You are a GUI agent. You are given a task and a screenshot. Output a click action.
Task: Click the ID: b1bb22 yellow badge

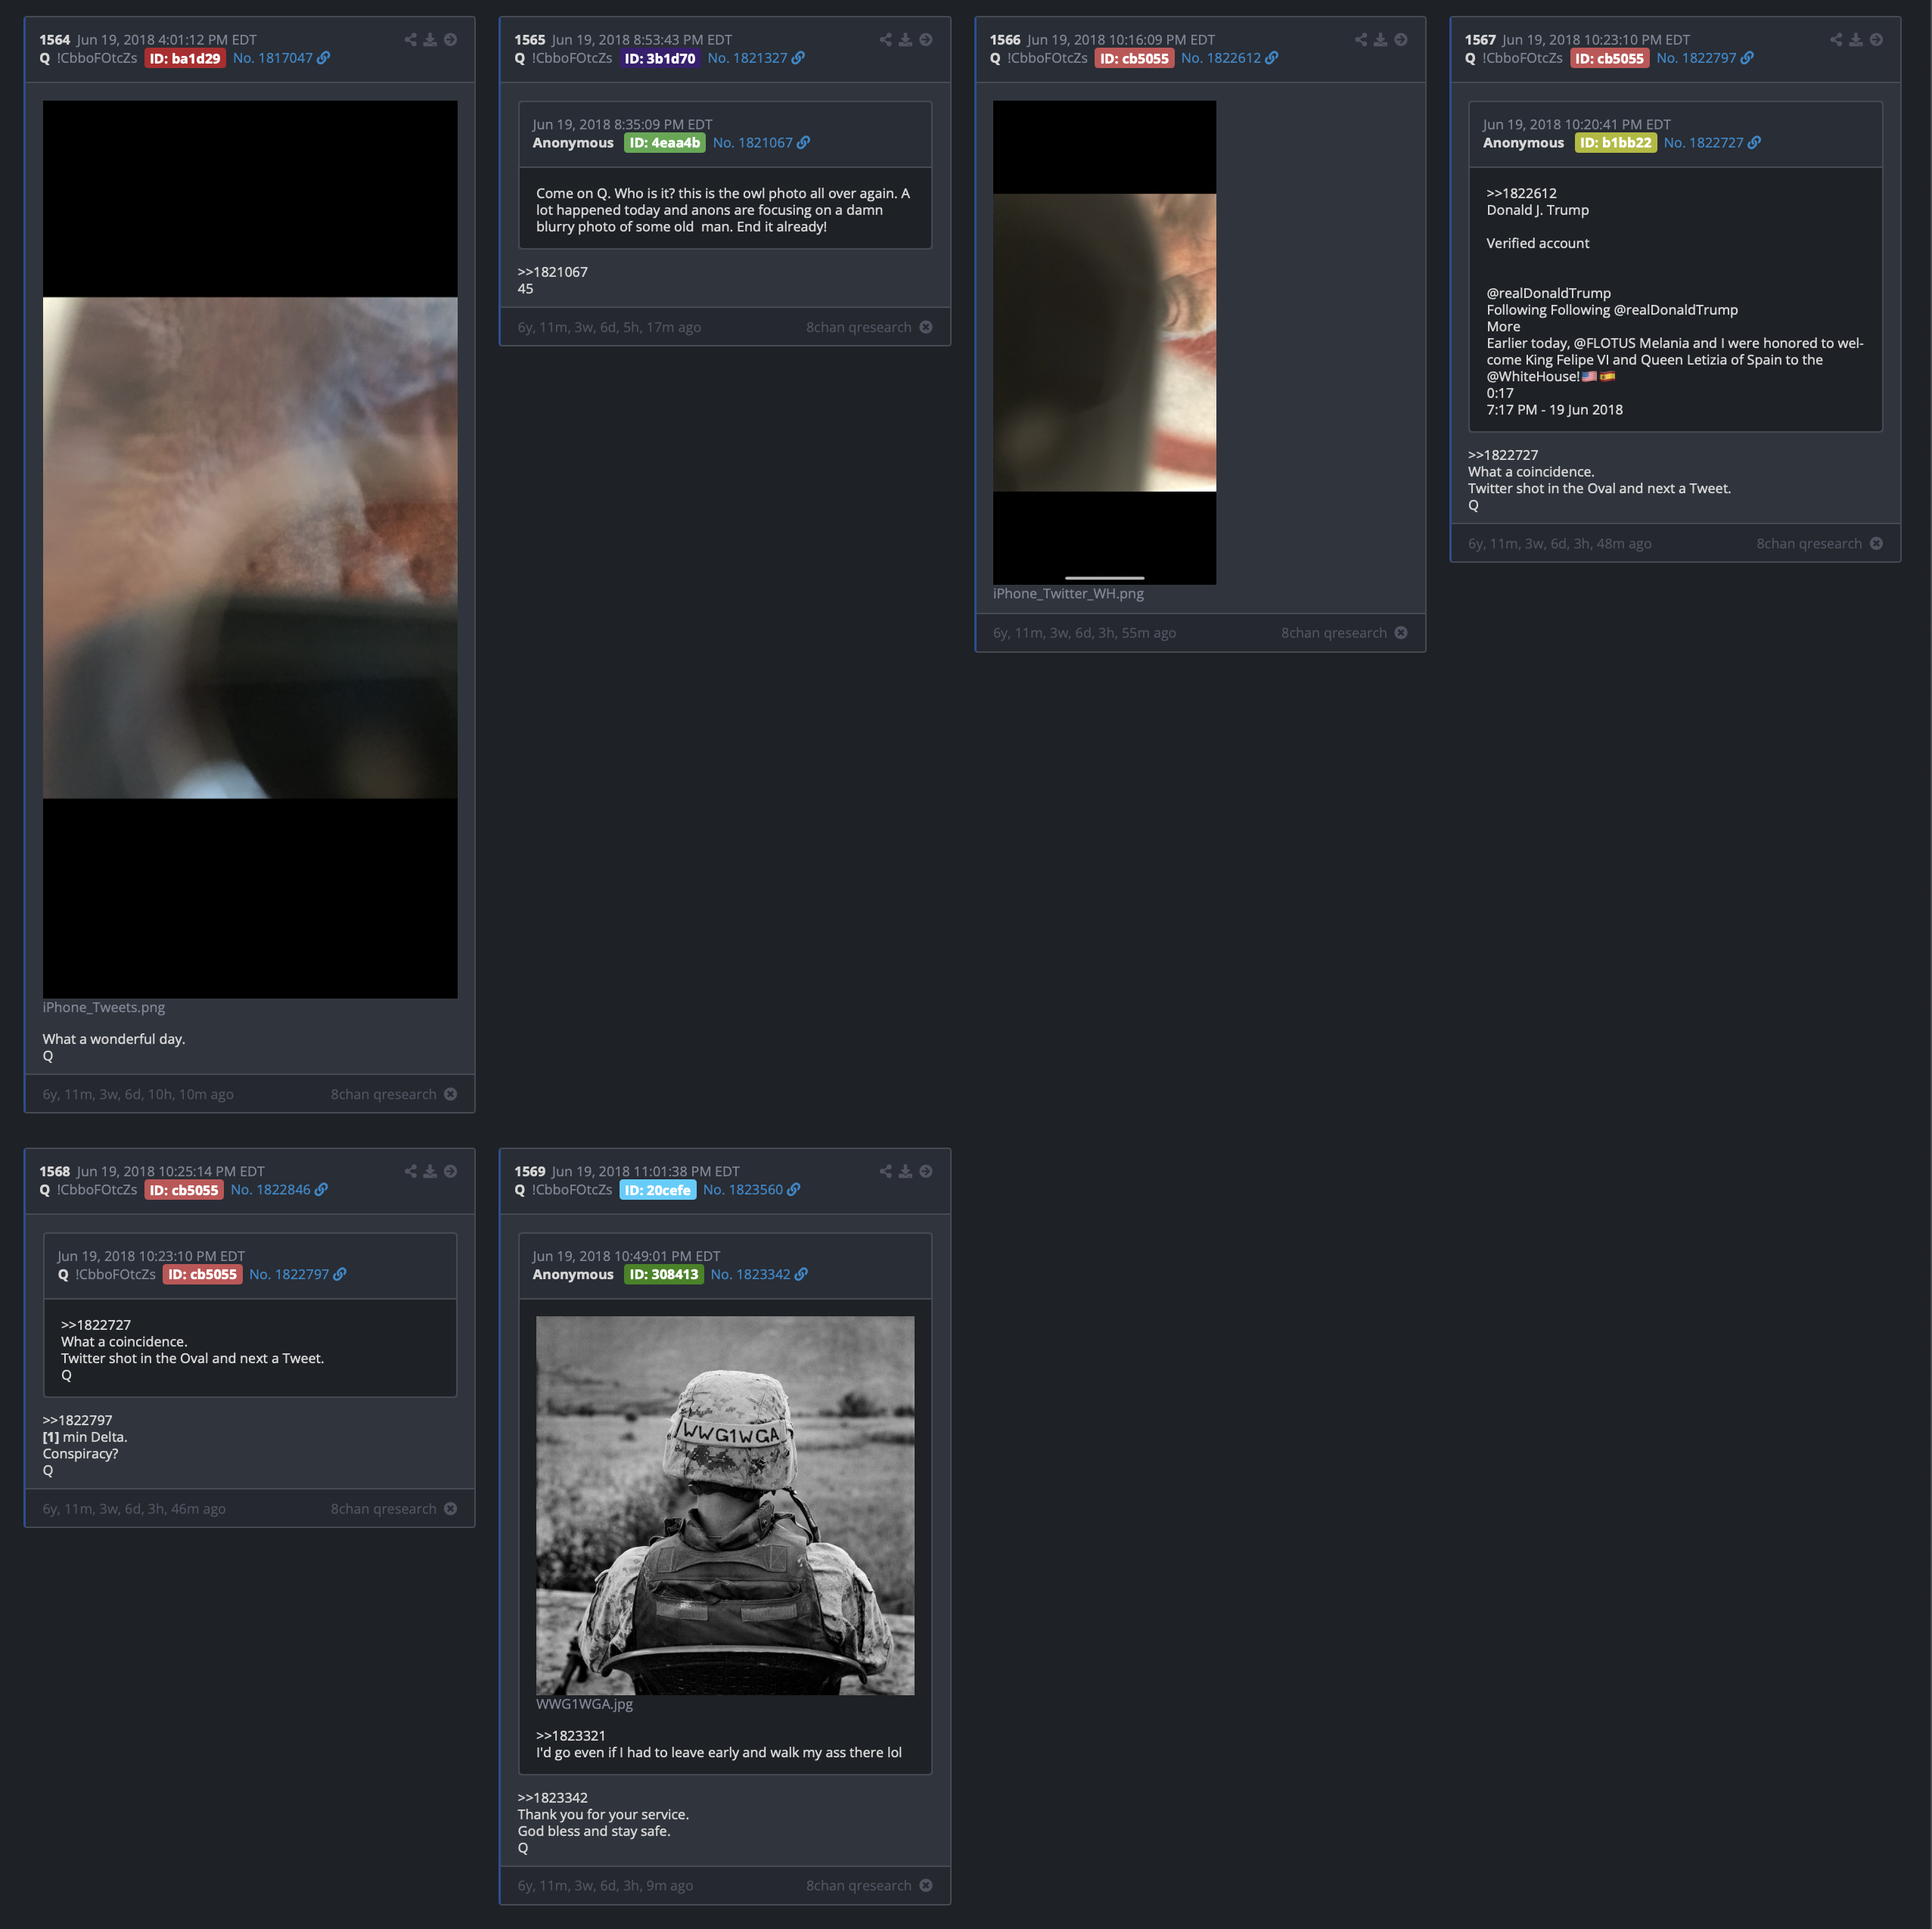pos(1616,143)
